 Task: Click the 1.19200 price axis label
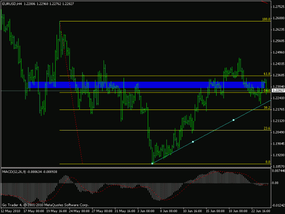click(x=279, y=155)
